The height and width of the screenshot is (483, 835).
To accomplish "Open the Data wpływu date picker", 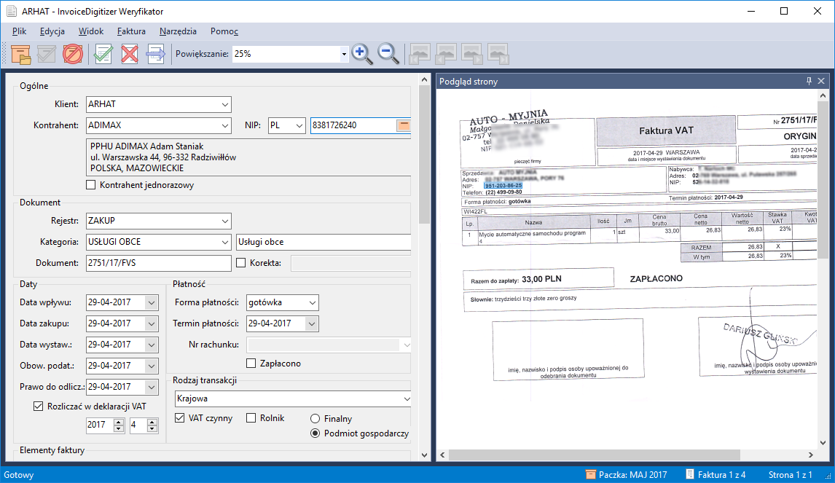I will pos(151,302).
